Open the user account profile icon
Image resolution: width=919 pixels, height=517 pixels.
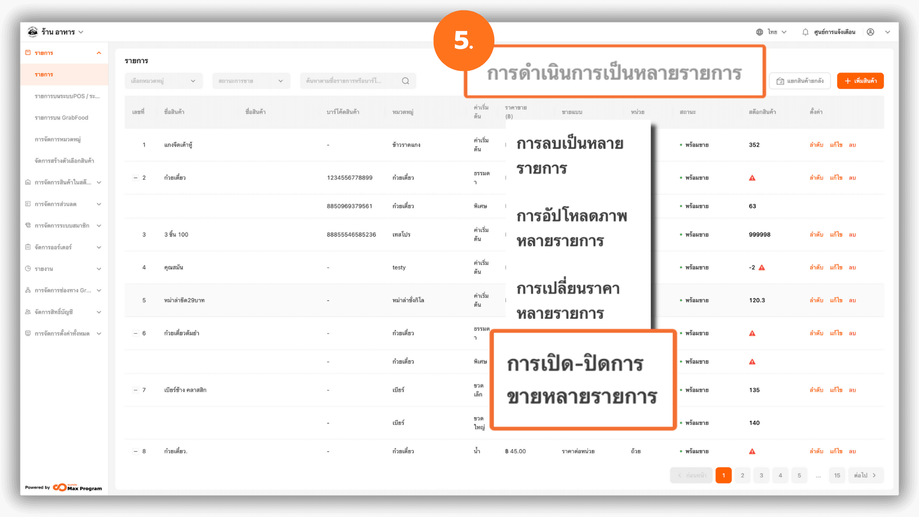[870, 32]
